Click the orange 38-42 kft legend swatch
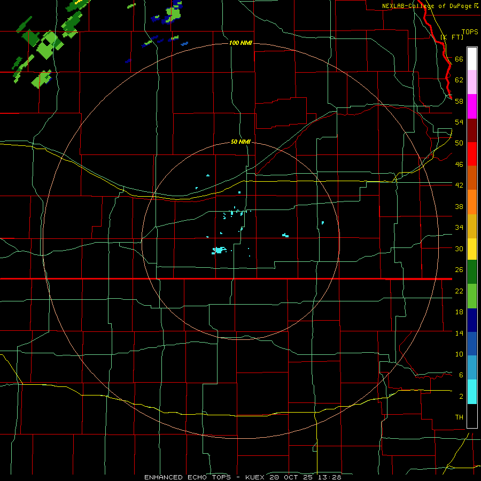 coord(472,202)
